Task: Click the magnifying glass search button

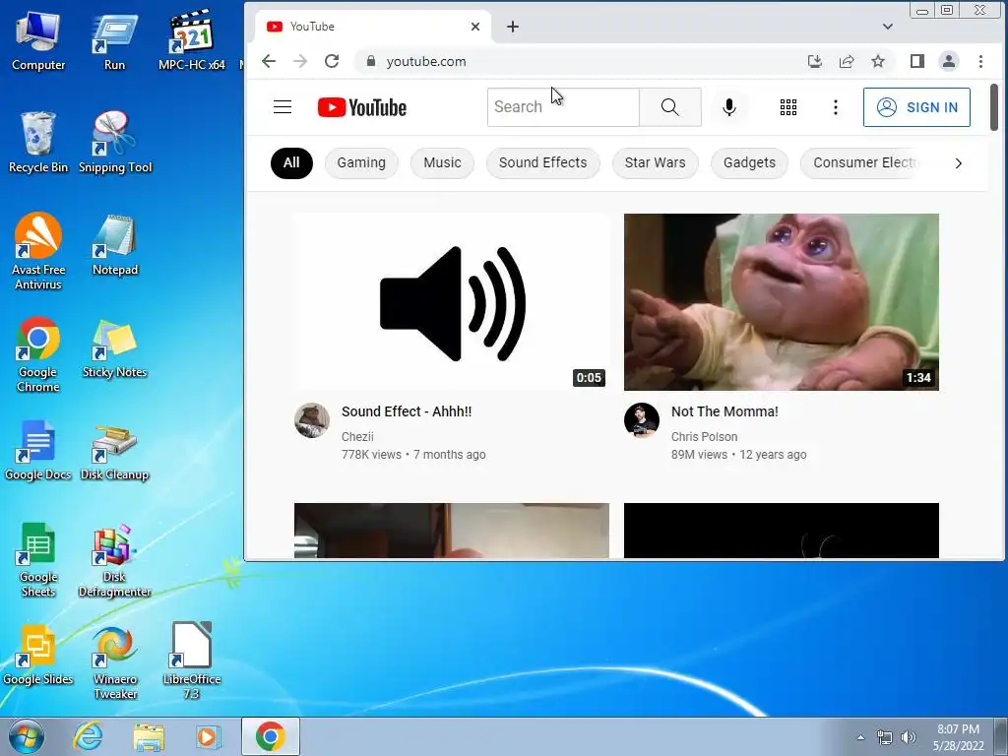Action: (669, 107)
